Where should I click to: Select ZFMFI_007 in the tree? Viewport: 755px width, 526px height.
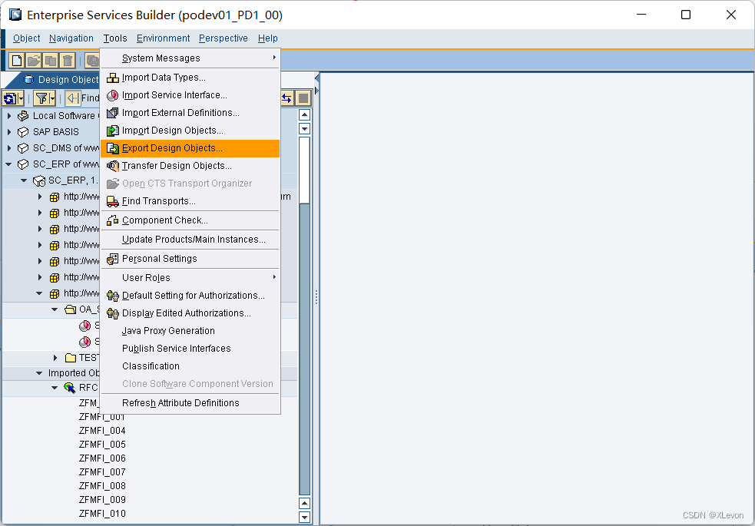(x=102, y=472)
